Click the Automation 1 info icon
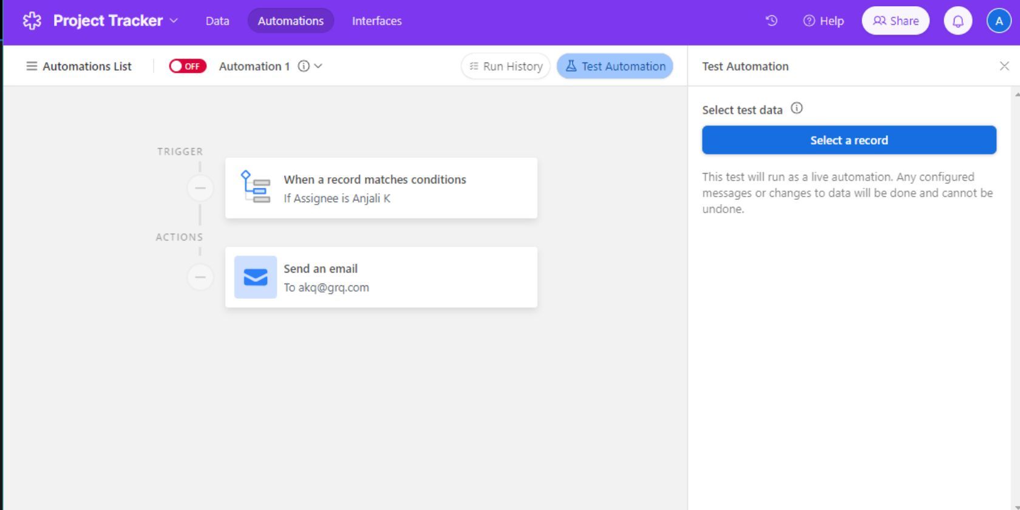This screenshot has height=510, width=1020. [x=304, y=66]
